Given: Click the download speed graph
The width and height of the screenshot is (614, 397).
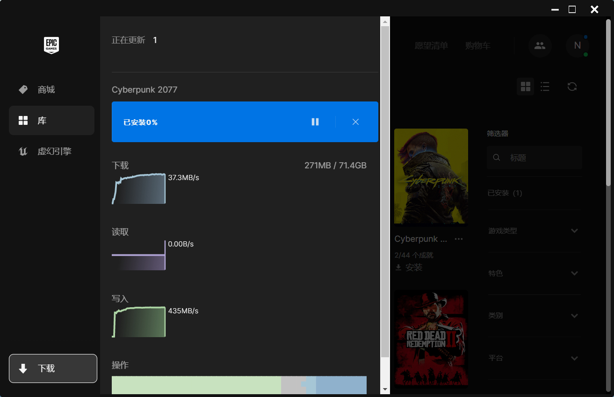Looking at the screenshot, I should [139, 188].
